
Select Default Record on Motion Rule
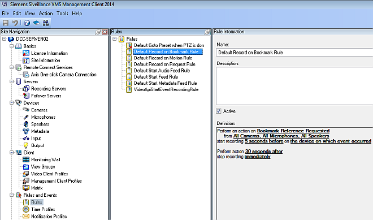tap(163, 58)
